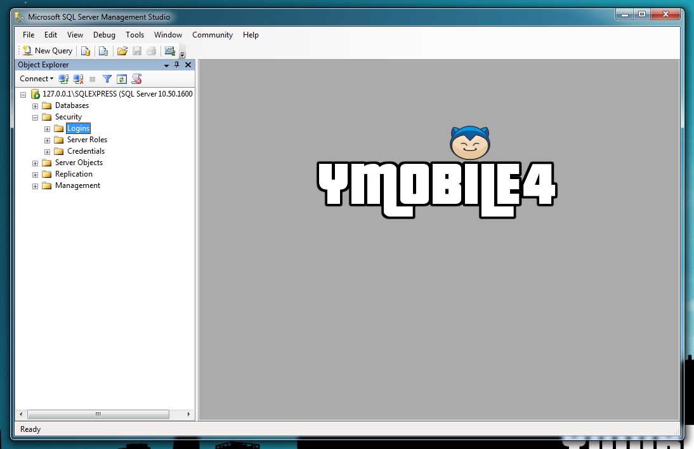Viewport: 694px width, 449px height.
Task: Select the Replication tree item
Action: point(74,174)
